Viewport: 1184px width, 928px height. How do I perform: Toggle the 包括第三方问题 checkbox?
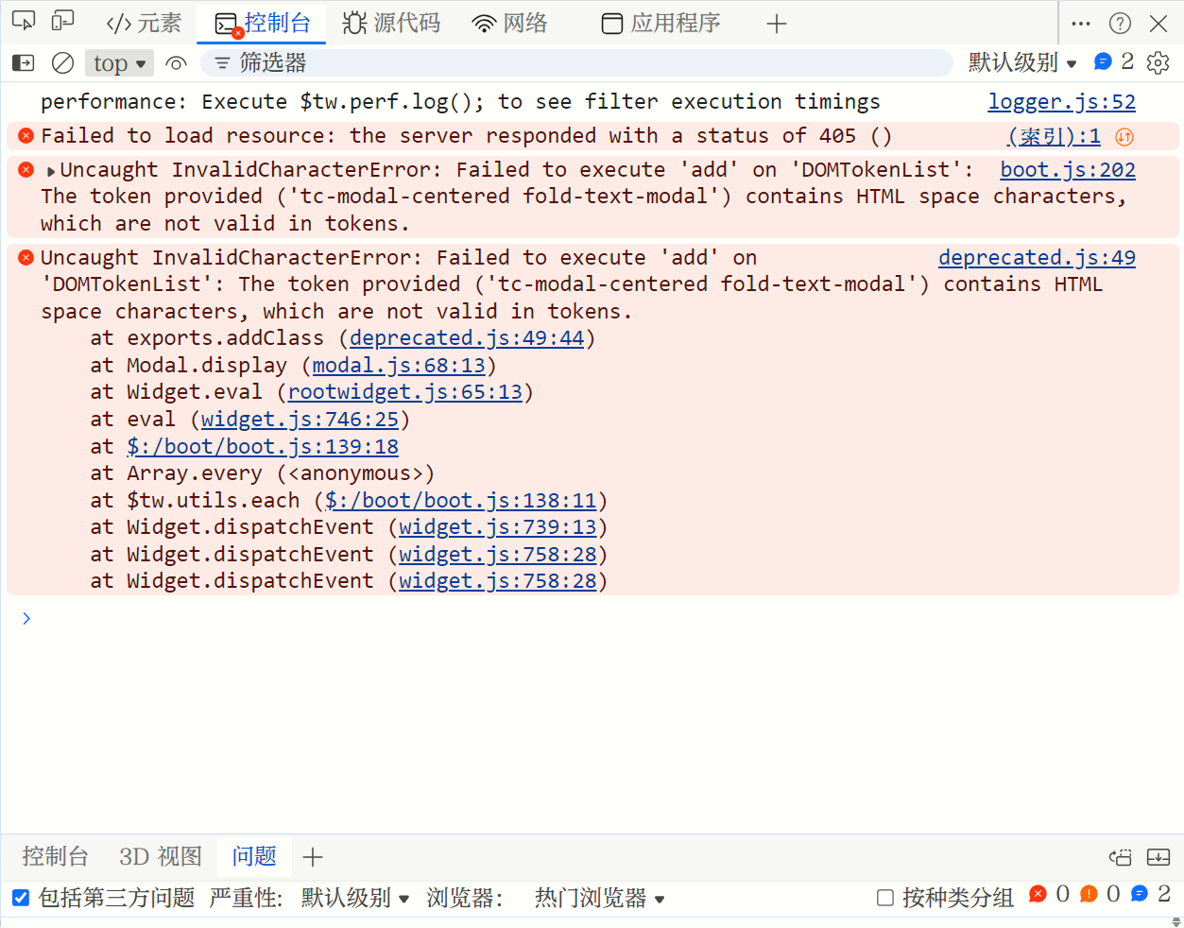pos(21,898)
